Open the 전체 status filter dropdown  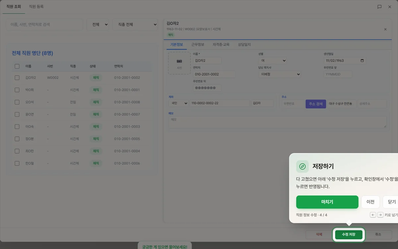(98, 25)
